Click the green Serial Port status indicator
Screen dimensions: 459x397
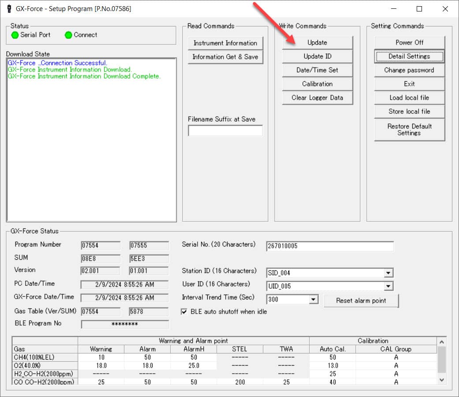15,35
